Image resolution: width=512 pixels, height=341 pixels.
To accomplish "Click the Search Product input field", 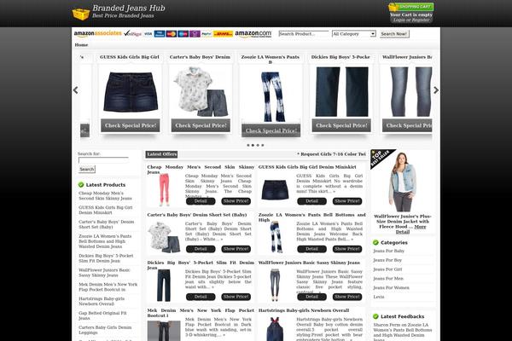I will point(304,33).
